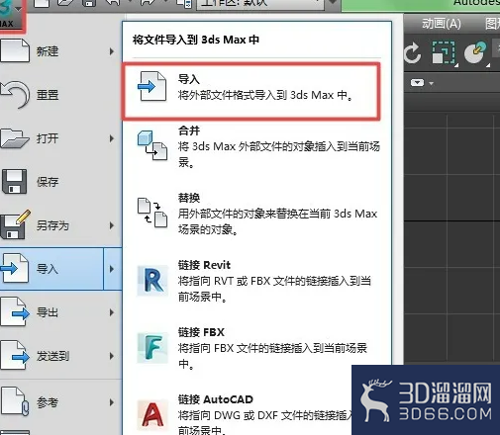Click the arrow beside left-menu 导入
Screen dimensions: 500x435
[113, 269]
